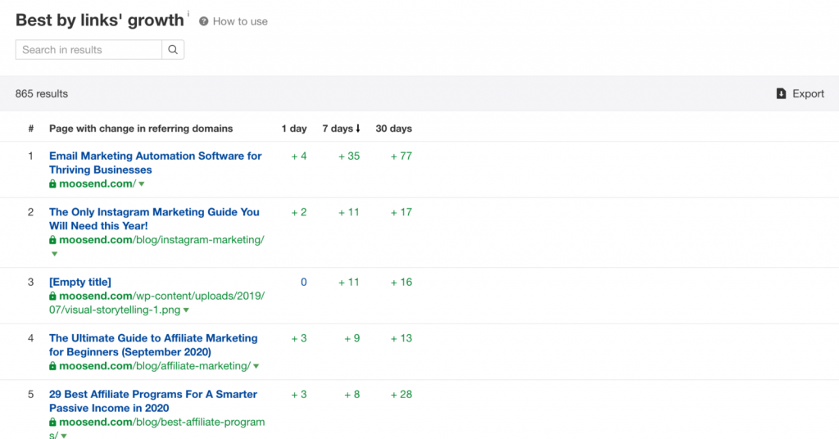Click the Export download icon

781,94
